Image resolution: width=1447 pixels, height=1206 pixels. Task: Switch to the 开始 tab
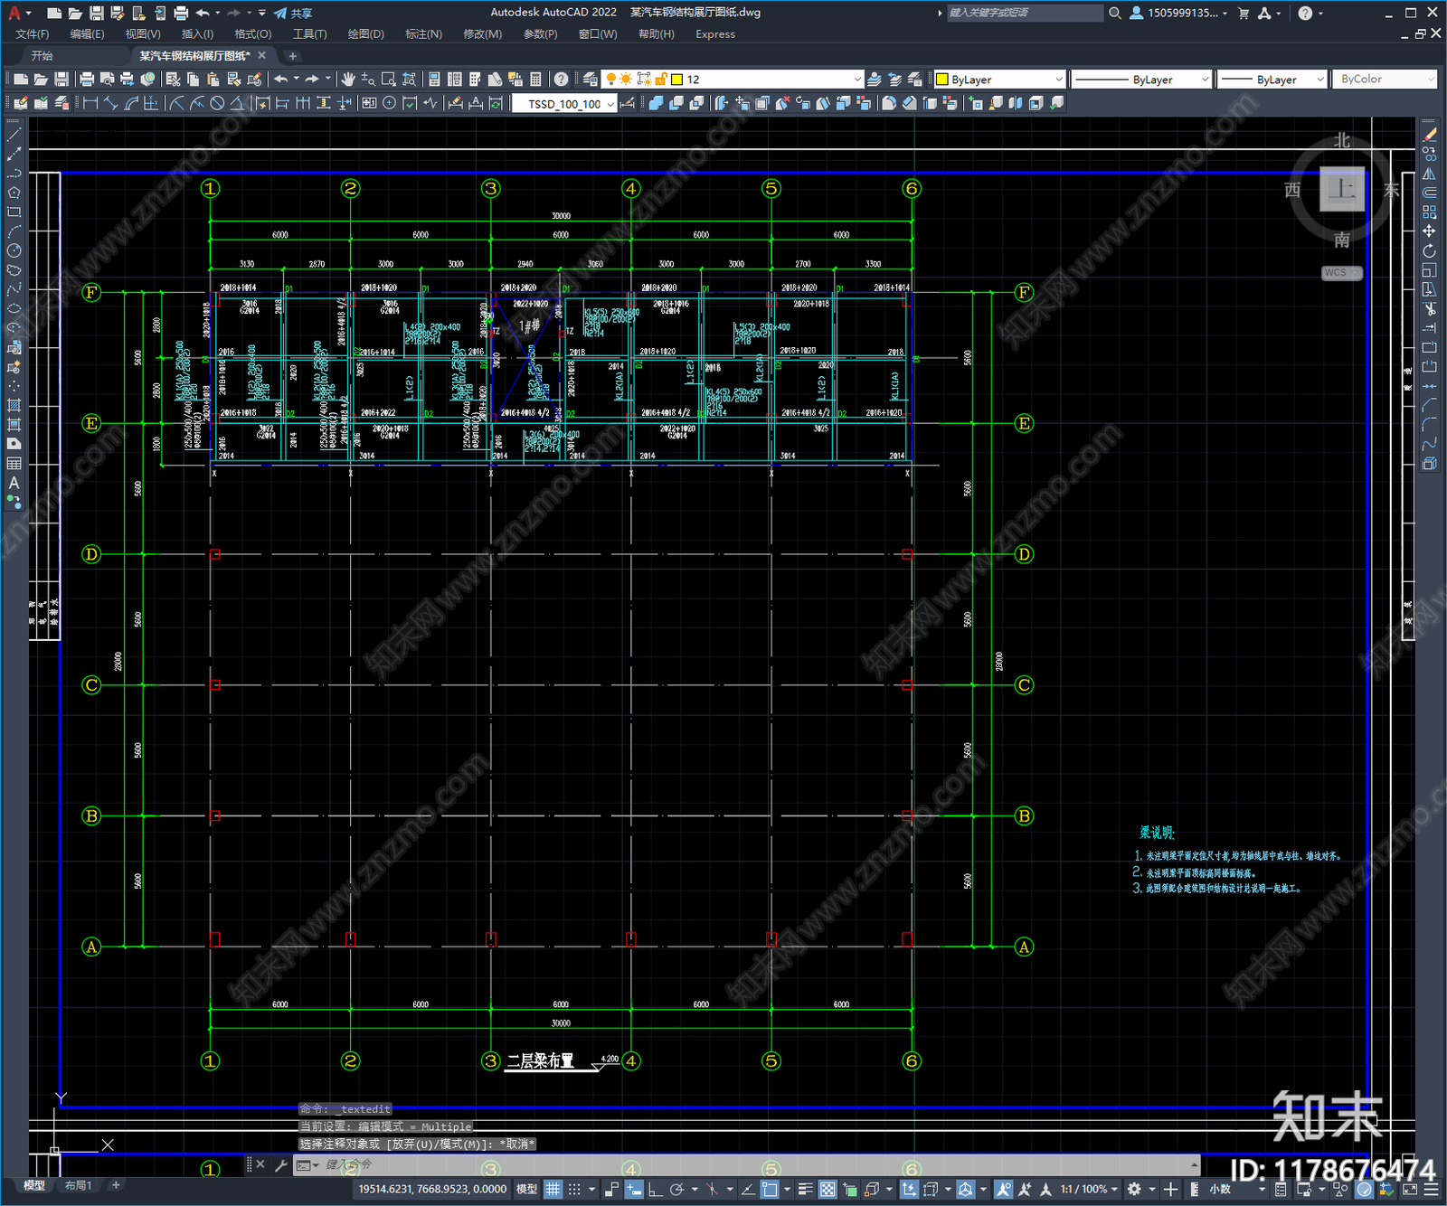click(43, 56)
